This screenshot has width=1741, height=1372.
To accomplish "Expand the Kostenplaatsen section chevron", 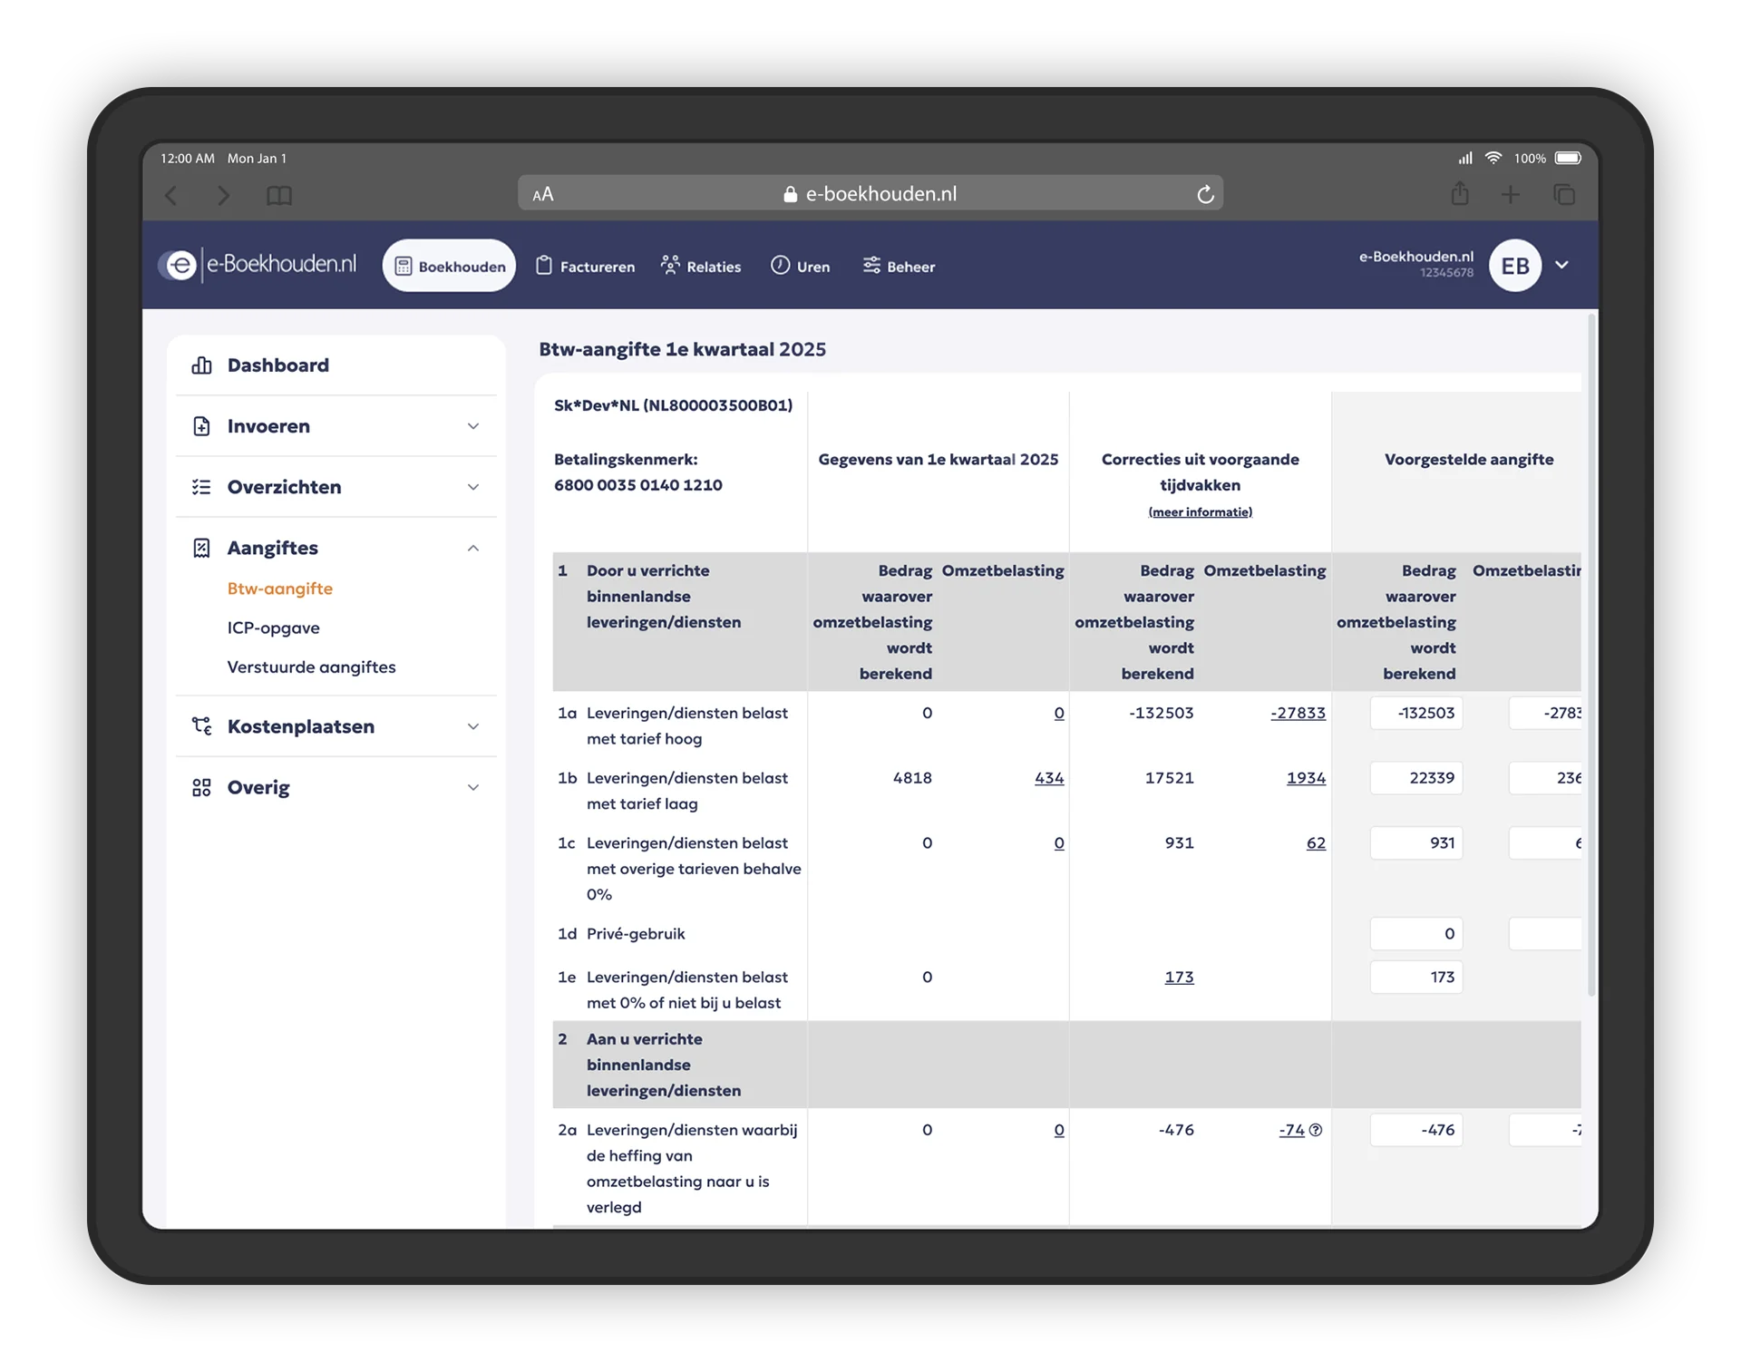I will [x=472, y=726].
